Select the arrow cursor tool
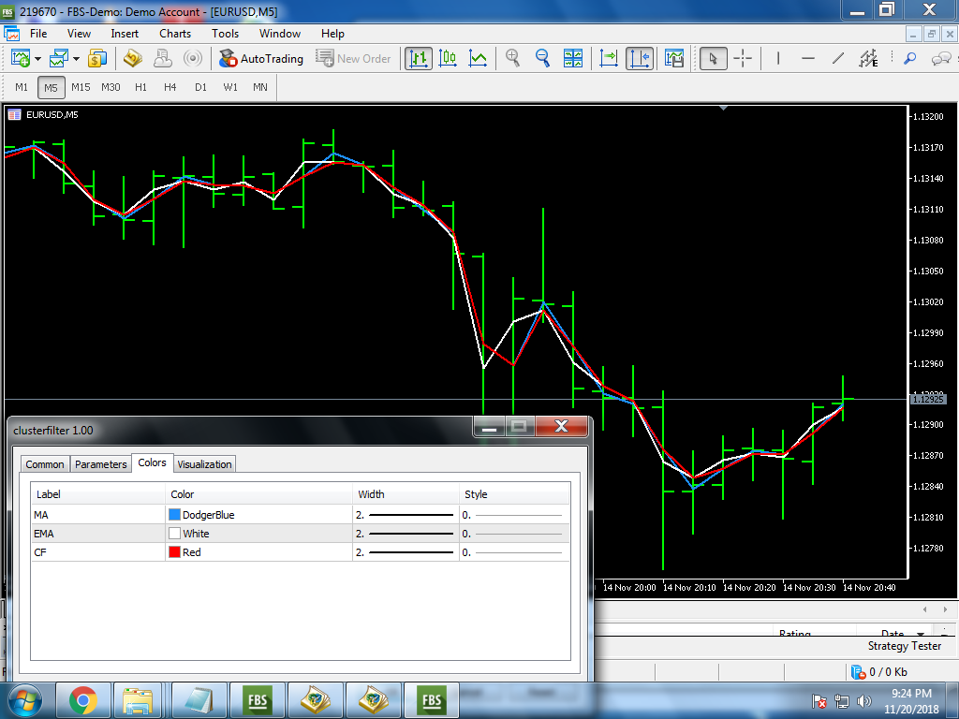The image size is (959, 719). 713,59
